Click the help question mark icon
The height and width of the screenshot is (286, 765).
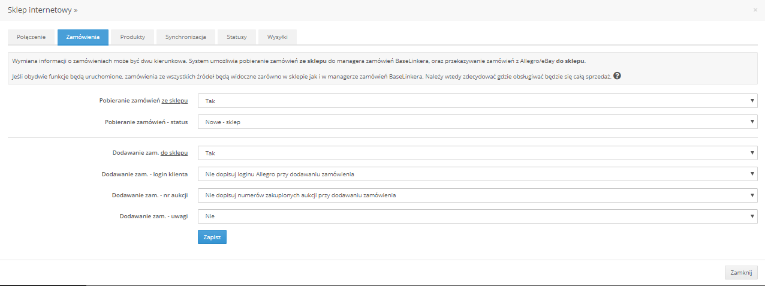coord(617,76)
